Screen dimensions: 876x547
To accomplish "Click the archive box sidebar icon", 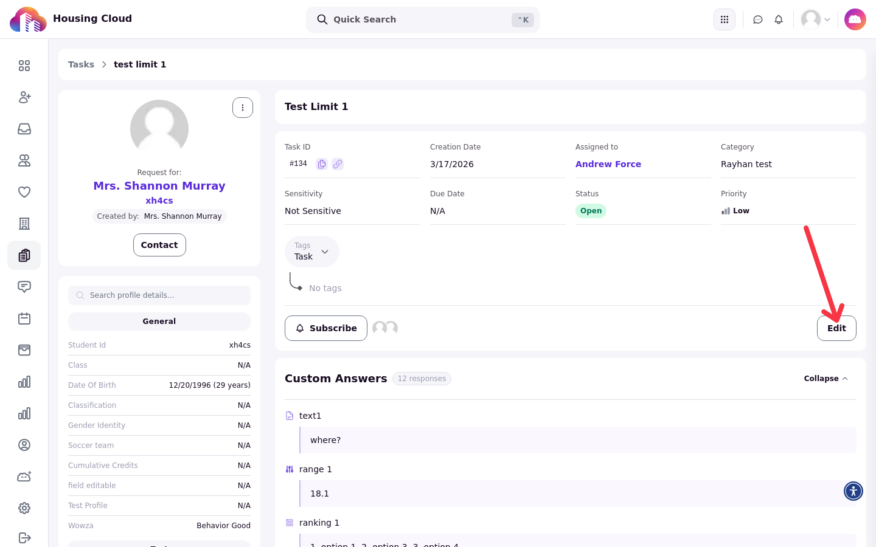I will click(24, 350).
